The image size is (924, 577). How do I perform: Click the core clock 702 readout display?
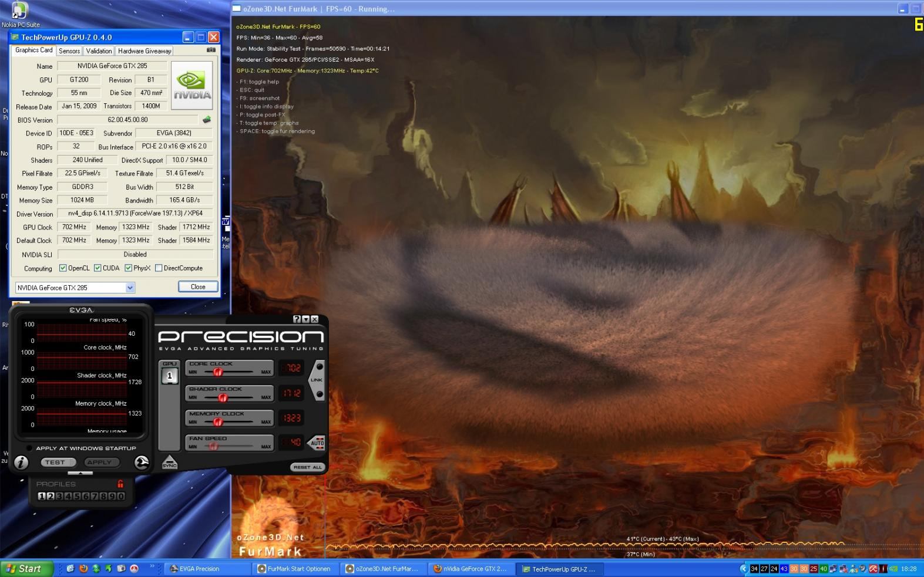(x=291, y=368)
